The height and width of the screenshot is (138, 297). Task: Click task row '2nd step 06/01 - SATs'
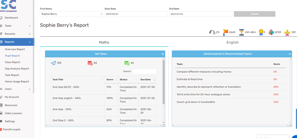pyautogui.click(x=104, y=89)
